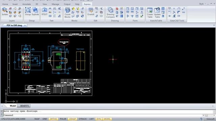
Task: Disable OSNAP in status bar
Action: coord(73,119)
